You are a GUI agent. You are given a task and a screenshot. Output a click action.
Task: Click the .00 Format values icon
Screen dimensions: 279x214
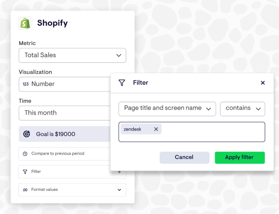pyautogui.click(x=25, y=190)
